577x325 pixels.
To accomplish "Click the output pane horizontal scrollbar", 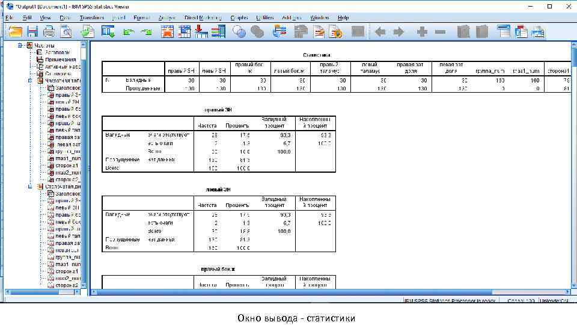I will (331, 292).
